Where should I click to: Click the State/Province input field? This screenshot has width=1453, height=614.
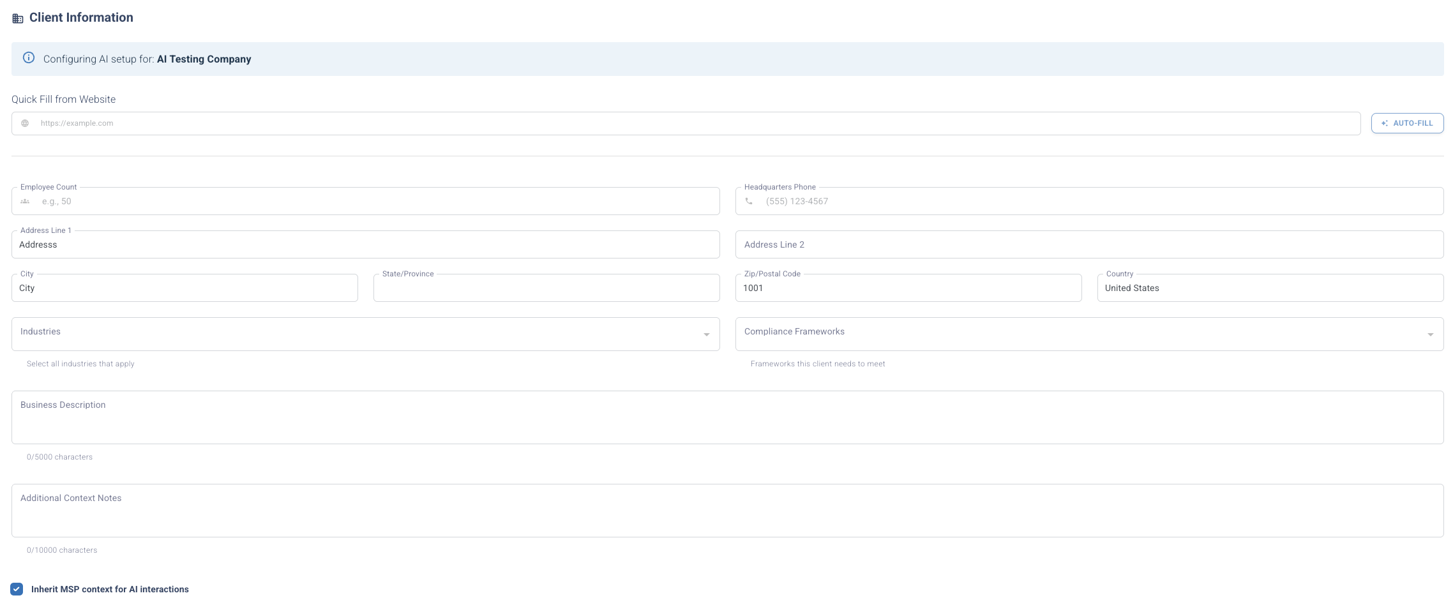[546, 288]
